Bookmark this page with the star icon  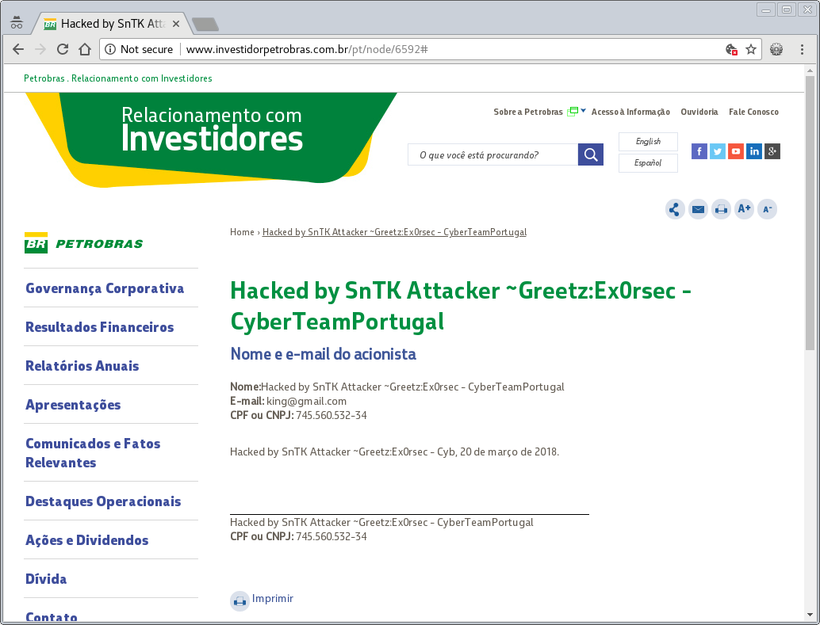tap(751, 49)
